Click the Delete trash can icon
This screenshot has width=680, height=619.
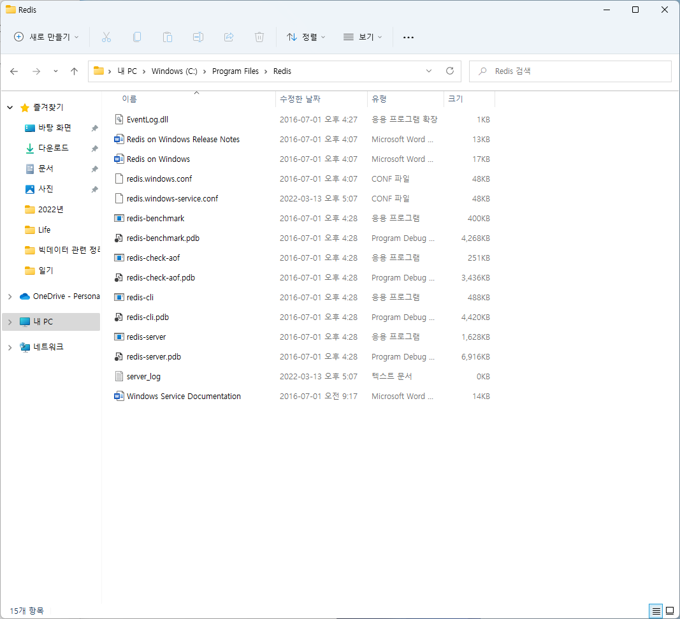coord(259,38)
